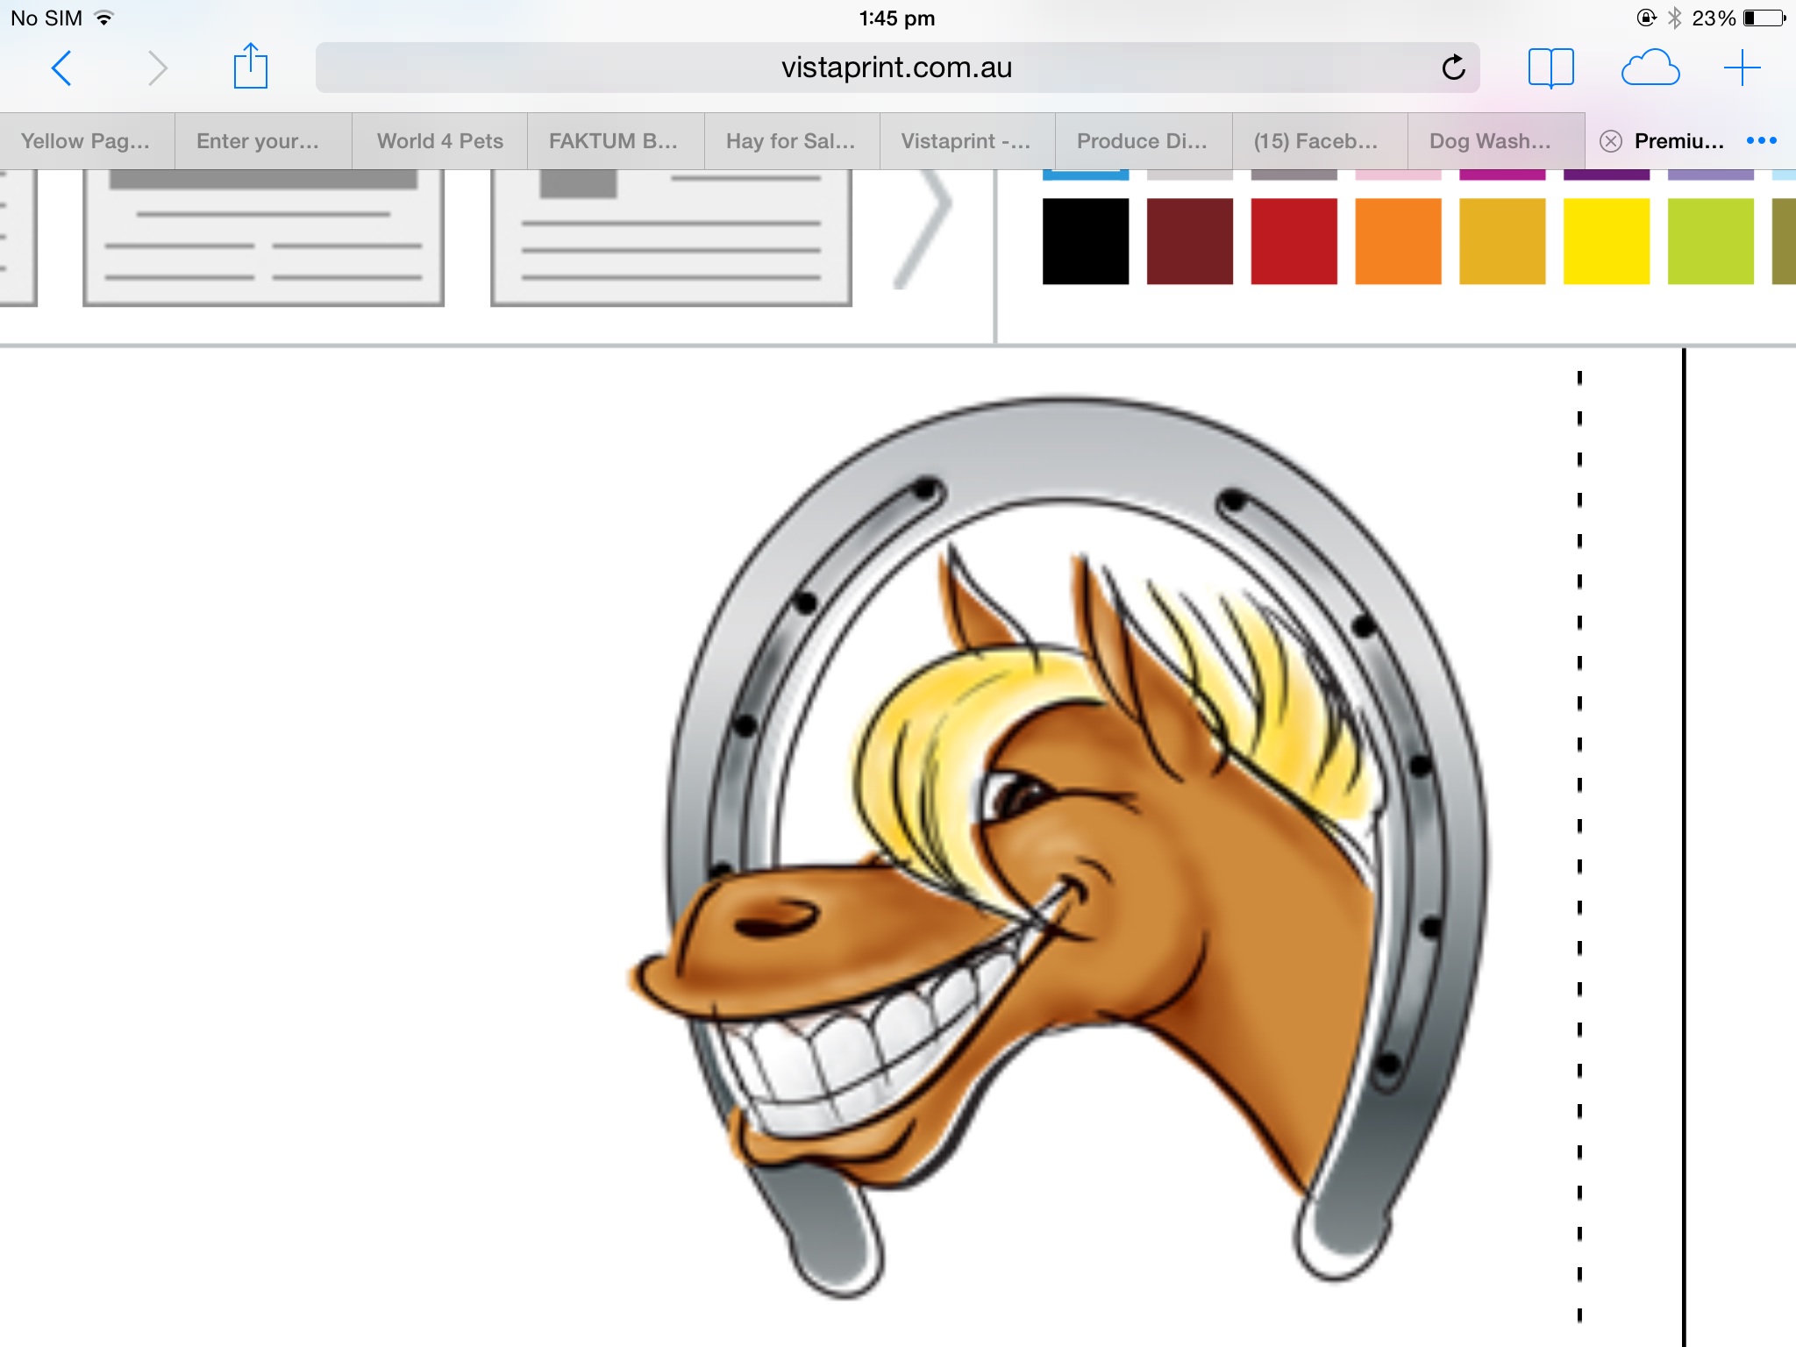Open the Bookmarks book icon

pos(1550,68)
